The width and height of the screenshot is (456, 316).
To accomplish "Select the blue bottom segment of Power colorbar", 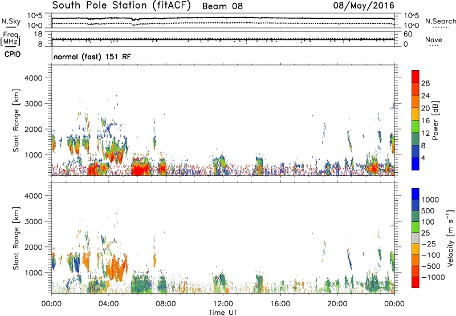I will (416, 164).
